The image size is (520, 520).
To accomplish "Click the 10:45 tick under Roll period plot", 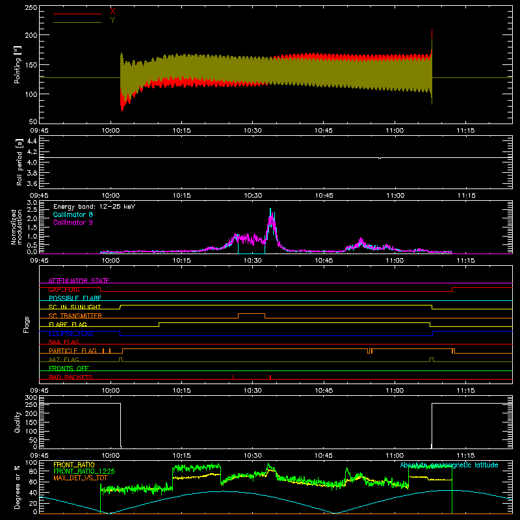I will pyautogui.click(x=324, y=196).
